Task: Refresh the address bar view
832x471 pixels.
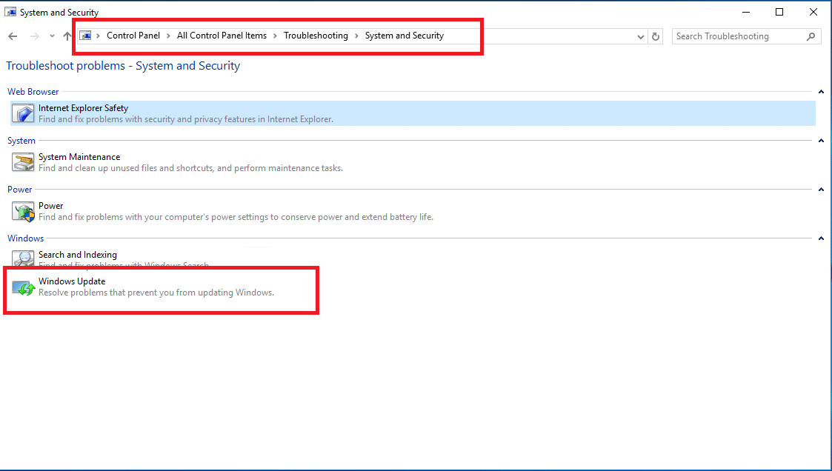Action: (656, 36)
